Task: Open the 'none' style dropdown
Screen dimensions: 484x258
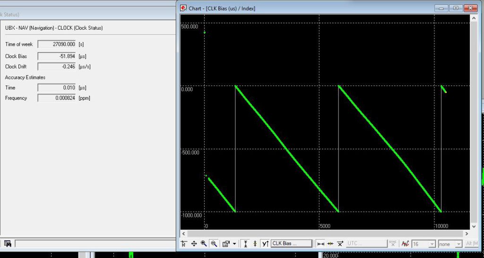Action: coord(458,244)
